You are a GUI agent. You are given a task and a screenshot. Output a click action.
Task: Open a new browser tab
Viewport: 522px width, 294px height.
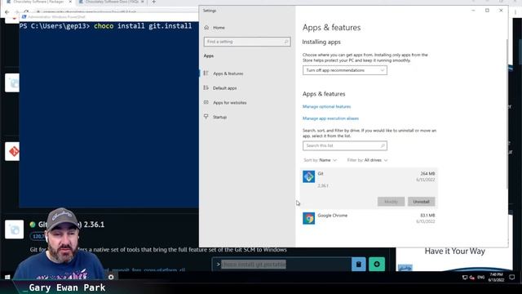(154, 2)
